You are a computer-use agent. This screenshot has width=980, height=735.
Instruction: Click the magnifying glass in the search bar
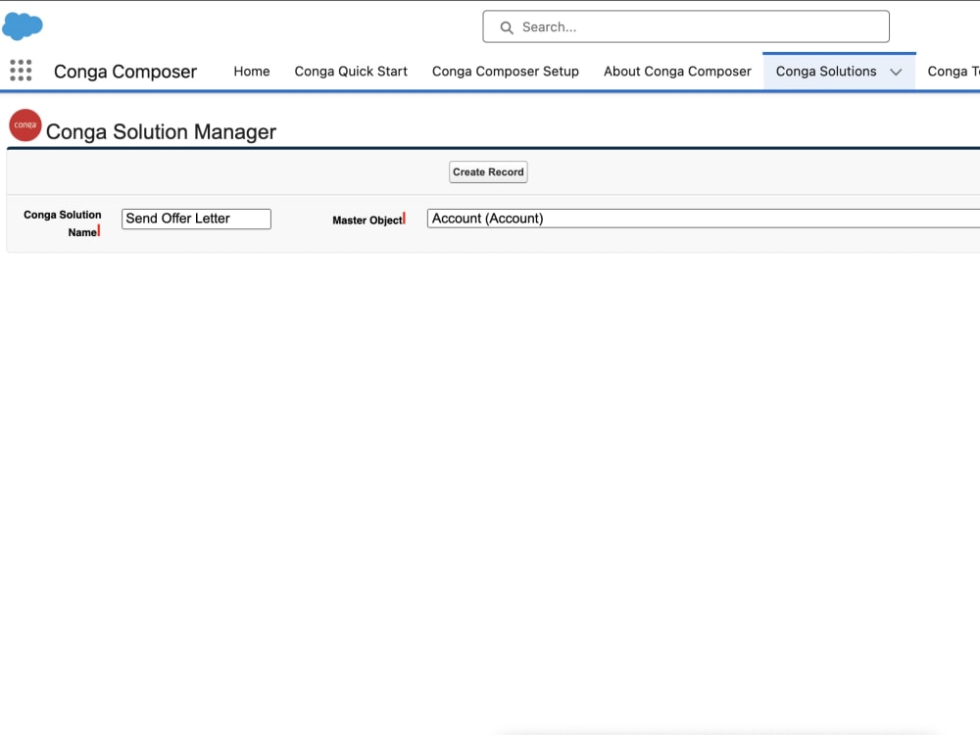[506, 26]
